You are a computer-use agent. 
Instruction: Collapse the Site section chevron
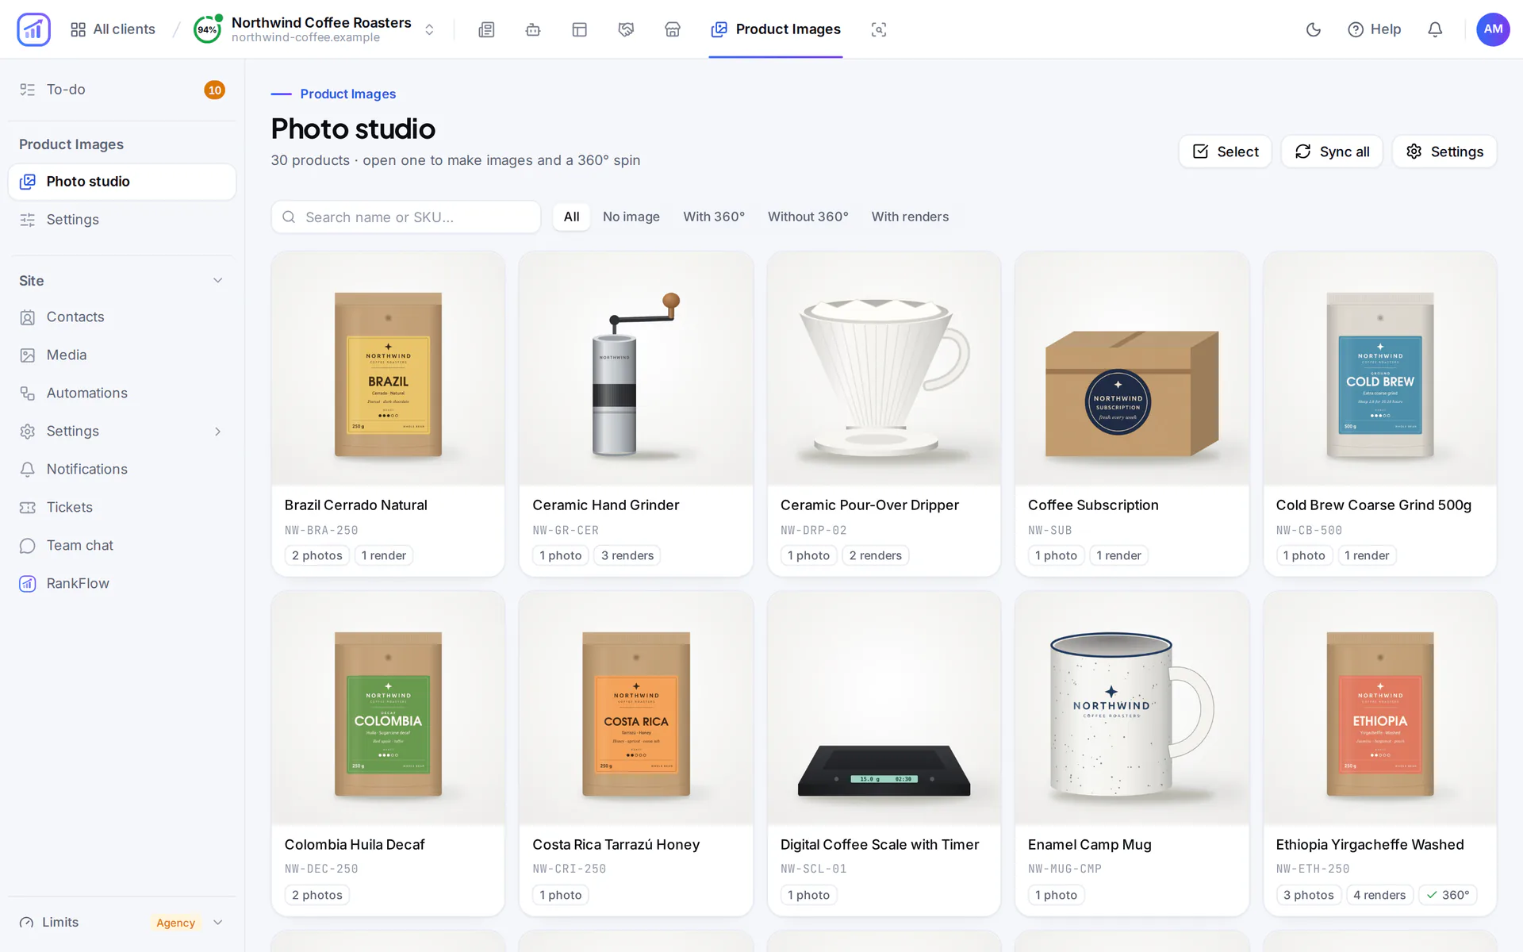click(218, 281)
